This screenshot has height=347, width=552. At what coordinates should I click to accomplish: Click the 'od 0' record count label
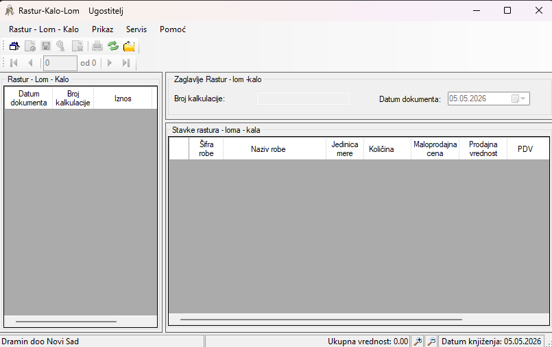pyautogui.click(x=88, y=63)
